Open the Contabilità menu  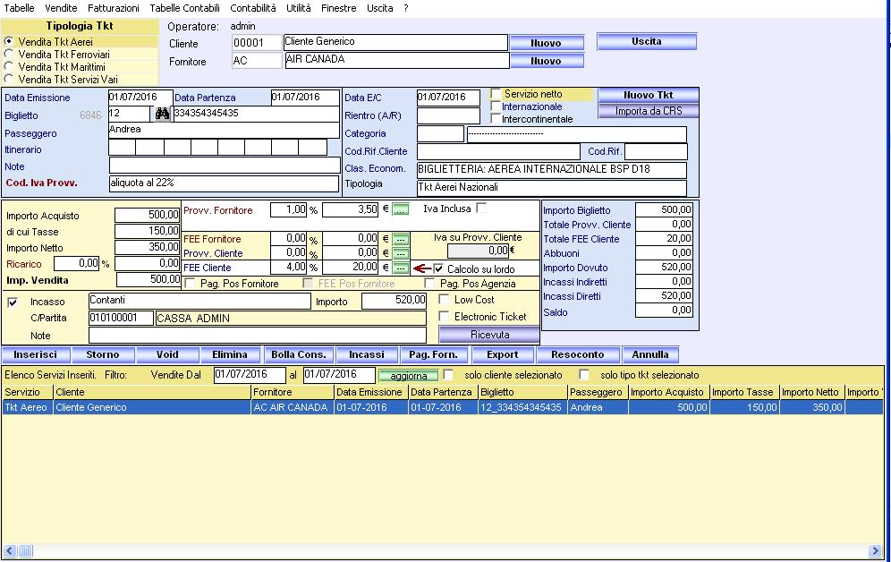coord(253,7)
